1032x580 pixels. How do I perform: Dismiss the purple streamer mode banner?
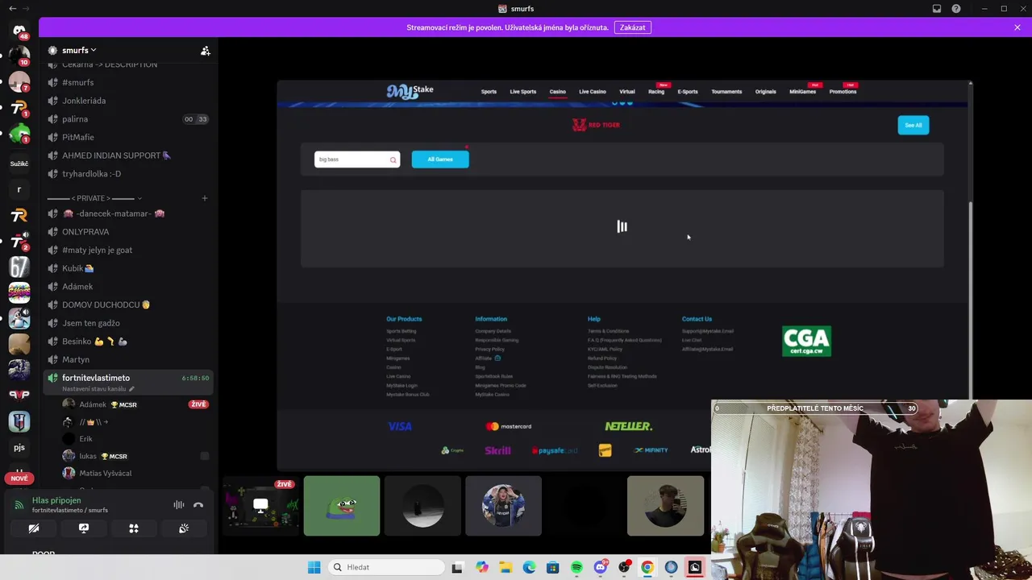[1017, 27]
